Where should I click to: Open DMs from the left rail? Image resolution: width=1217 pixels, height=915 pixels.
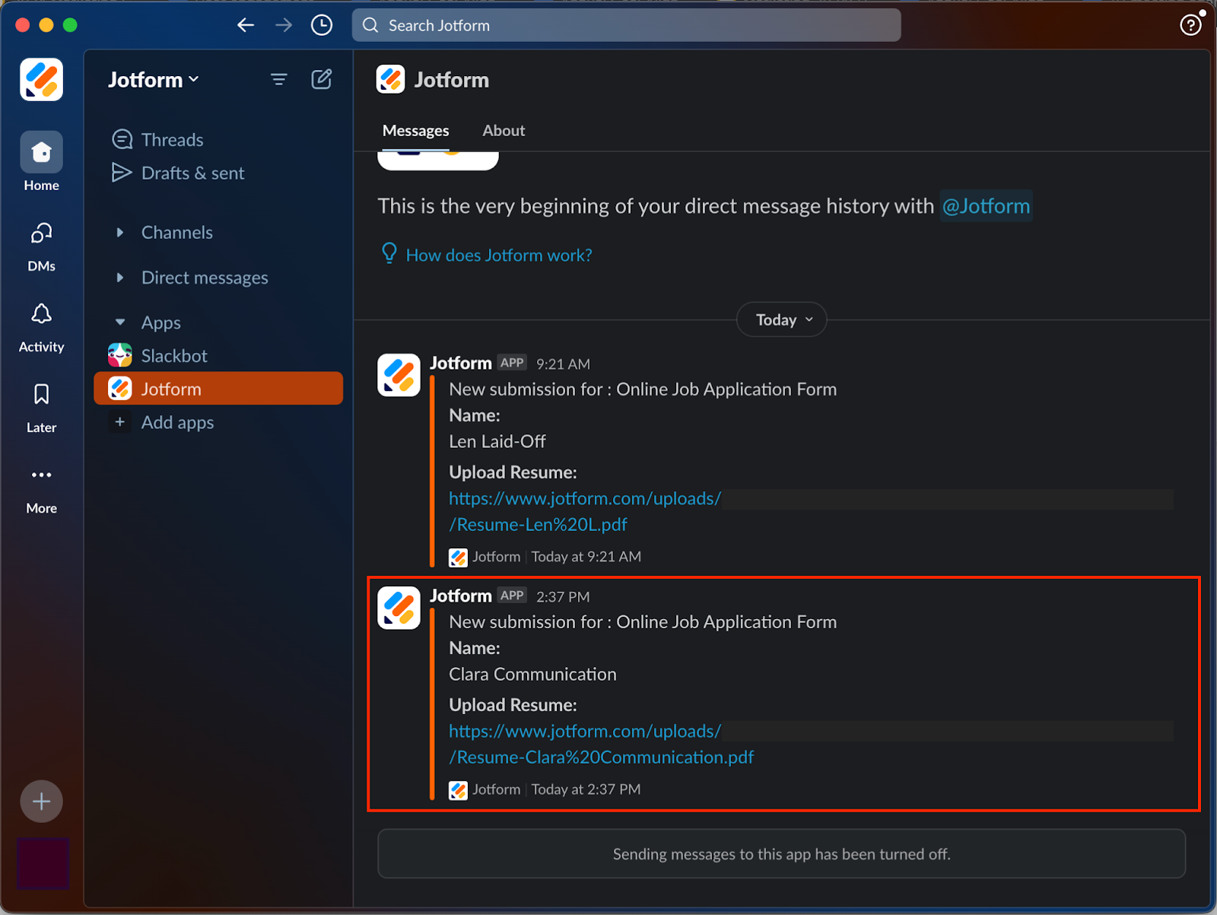pos(41,234)
